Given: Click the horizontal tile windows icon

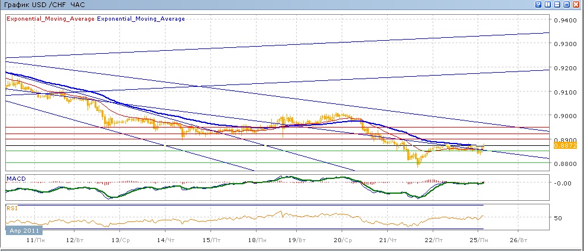Looking at the screenshot, I should click(x=557, y=5).
